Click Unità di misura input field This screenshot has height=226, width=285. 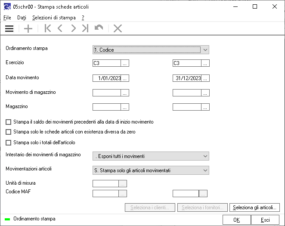(x=105, y=183)
